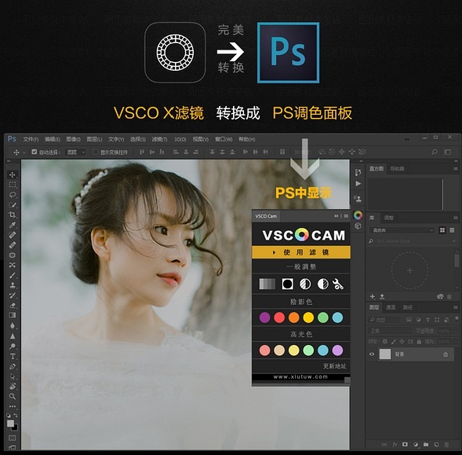Click the striped half-circle icon in VSCO panel
Image resolution: width=462 pixels, height=455 pixels.
[305, 284]
